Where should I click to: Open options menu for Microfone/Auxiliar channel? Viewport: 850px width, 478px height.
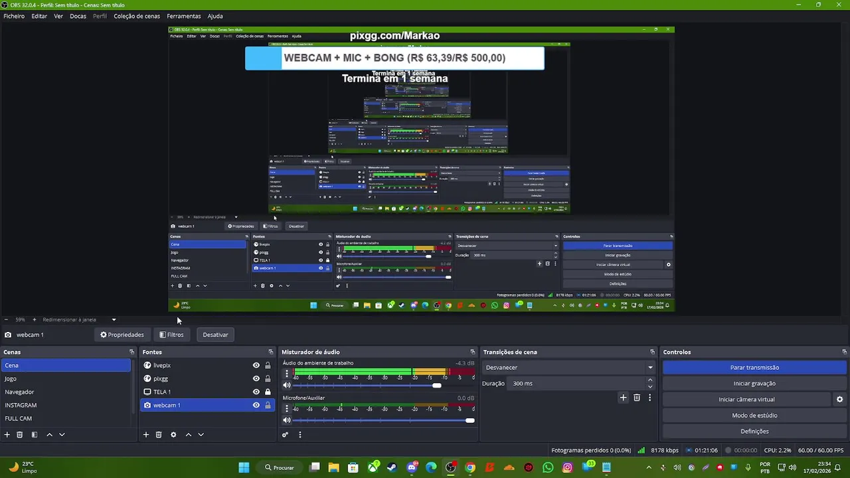click(x=287, y=409)
